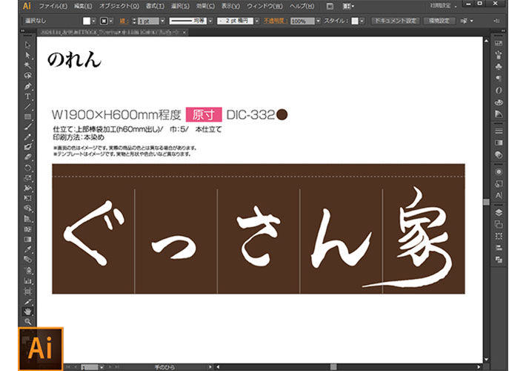This screenshot has width=526, height=371.
Task: Select the Column Graph tool
Action: 27,280
